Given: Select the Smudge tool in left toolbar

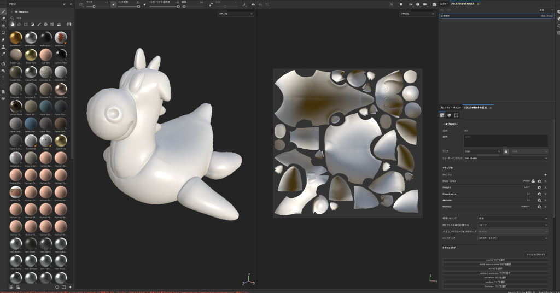Looking at the screenshot, I should (3, 39).
